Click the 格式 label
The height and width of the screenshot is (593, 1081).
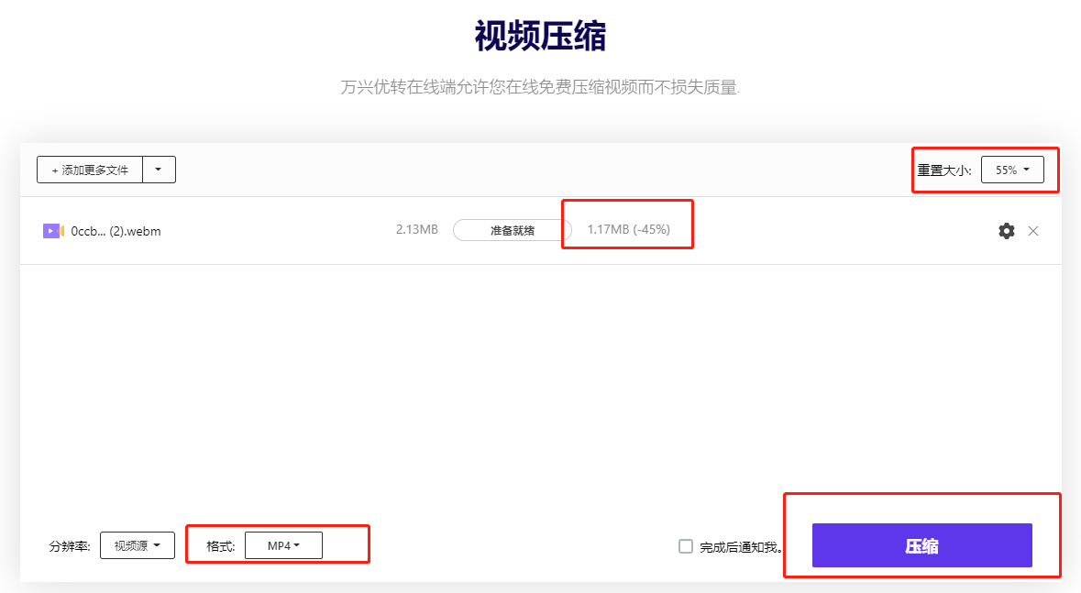[220, 546]
